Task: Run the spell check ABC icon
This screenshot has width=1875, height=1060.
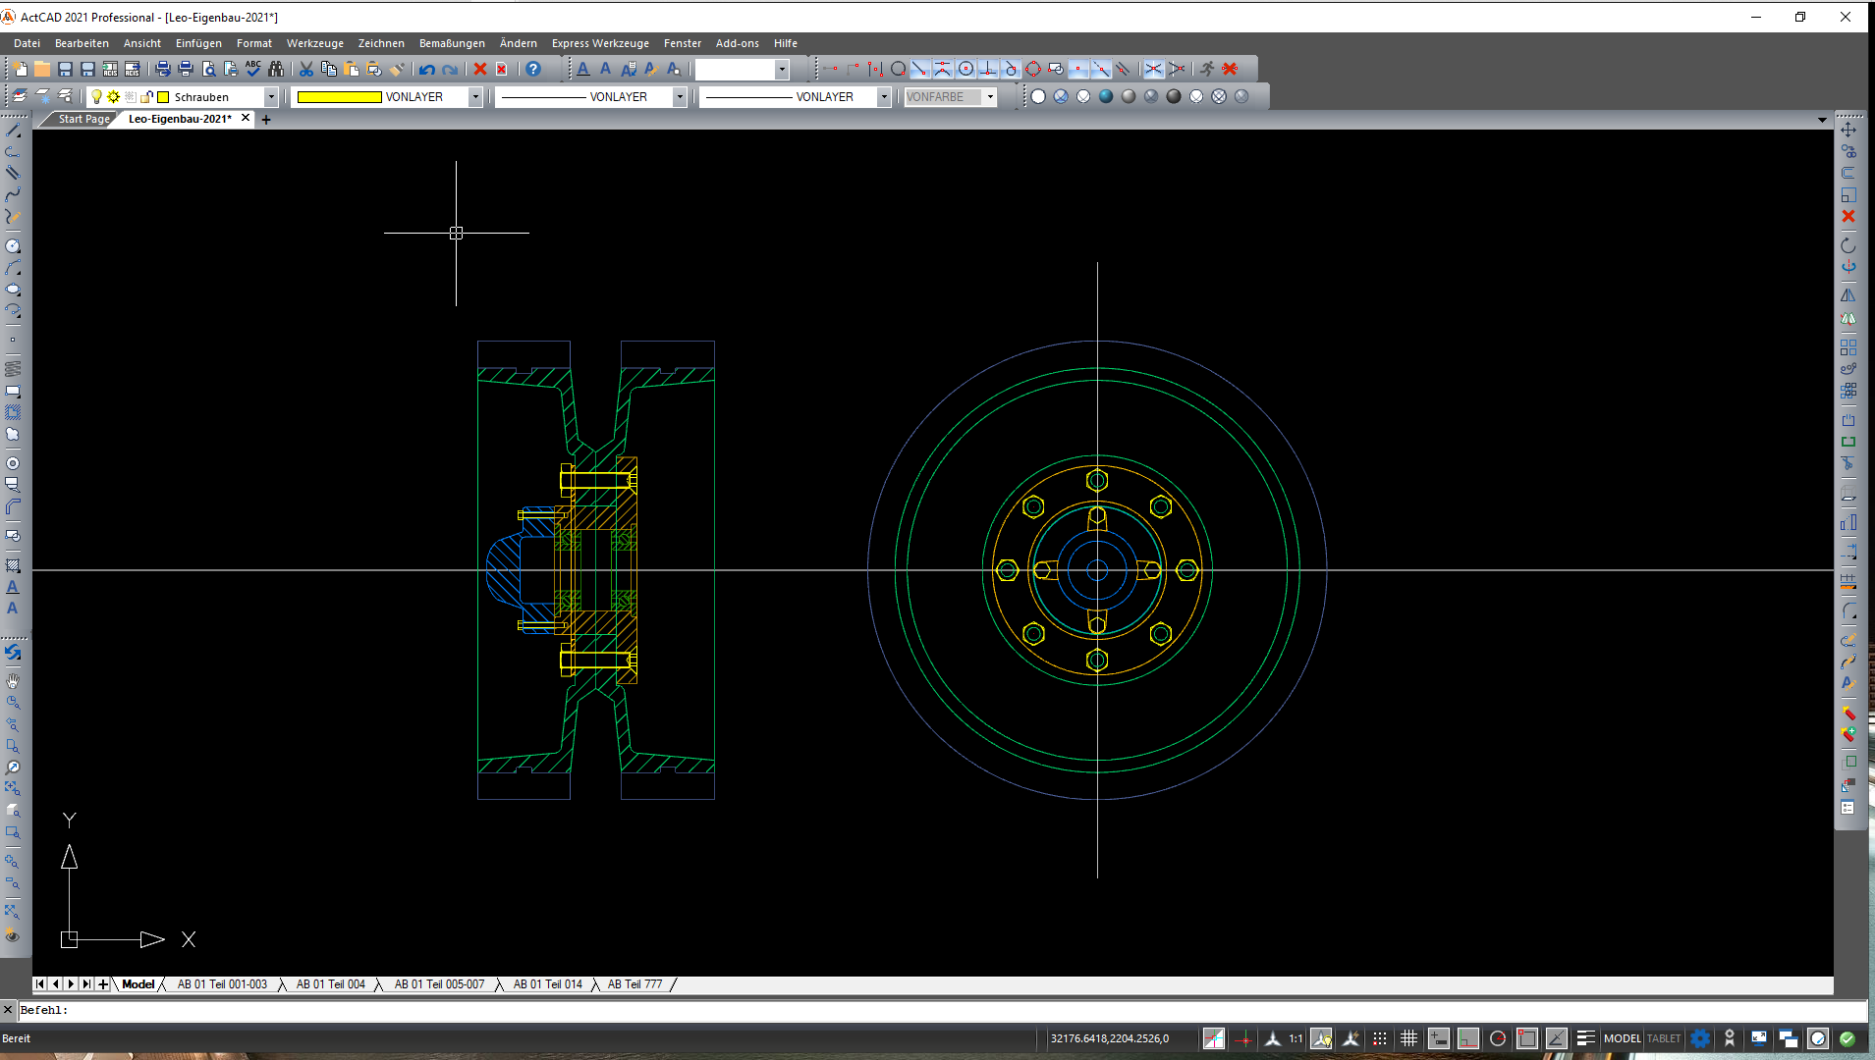Action: tap(253, 69)
